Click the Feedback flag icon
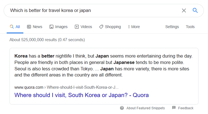This screenshot has width=208, height=114. pos(174,108)
